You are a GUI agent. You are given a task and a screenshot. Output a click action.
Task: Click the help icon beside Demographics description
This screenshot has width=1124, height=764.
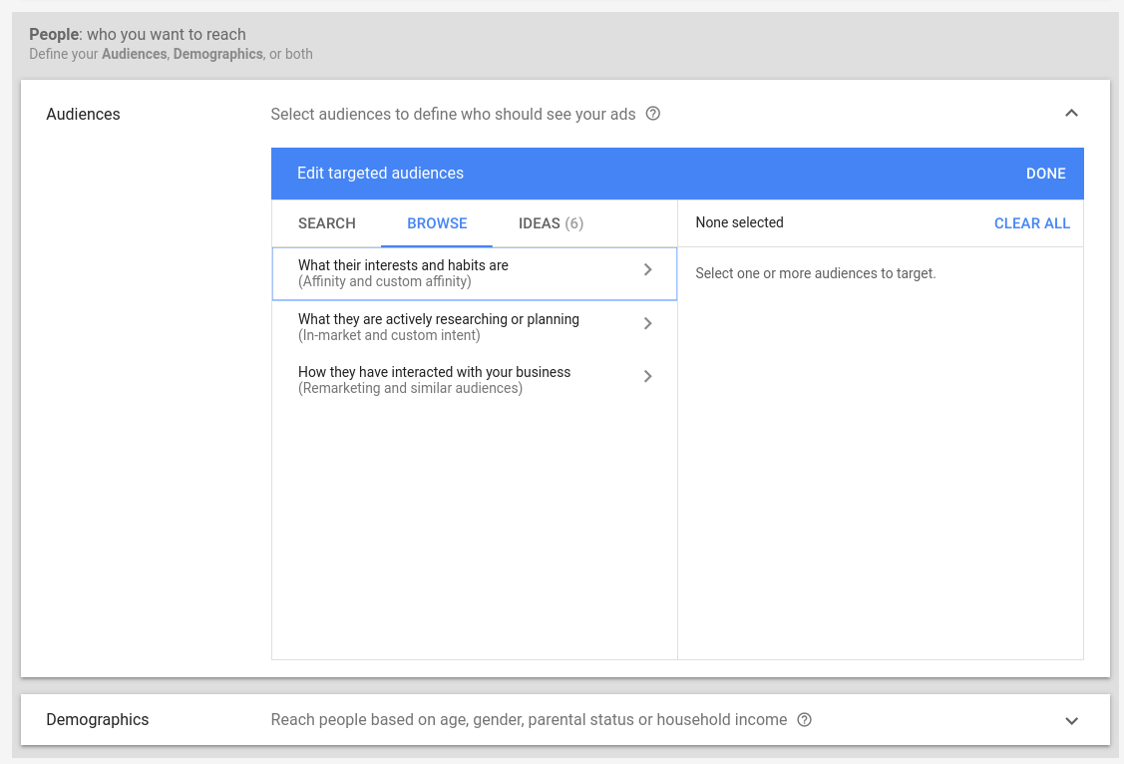pos(805,720)
